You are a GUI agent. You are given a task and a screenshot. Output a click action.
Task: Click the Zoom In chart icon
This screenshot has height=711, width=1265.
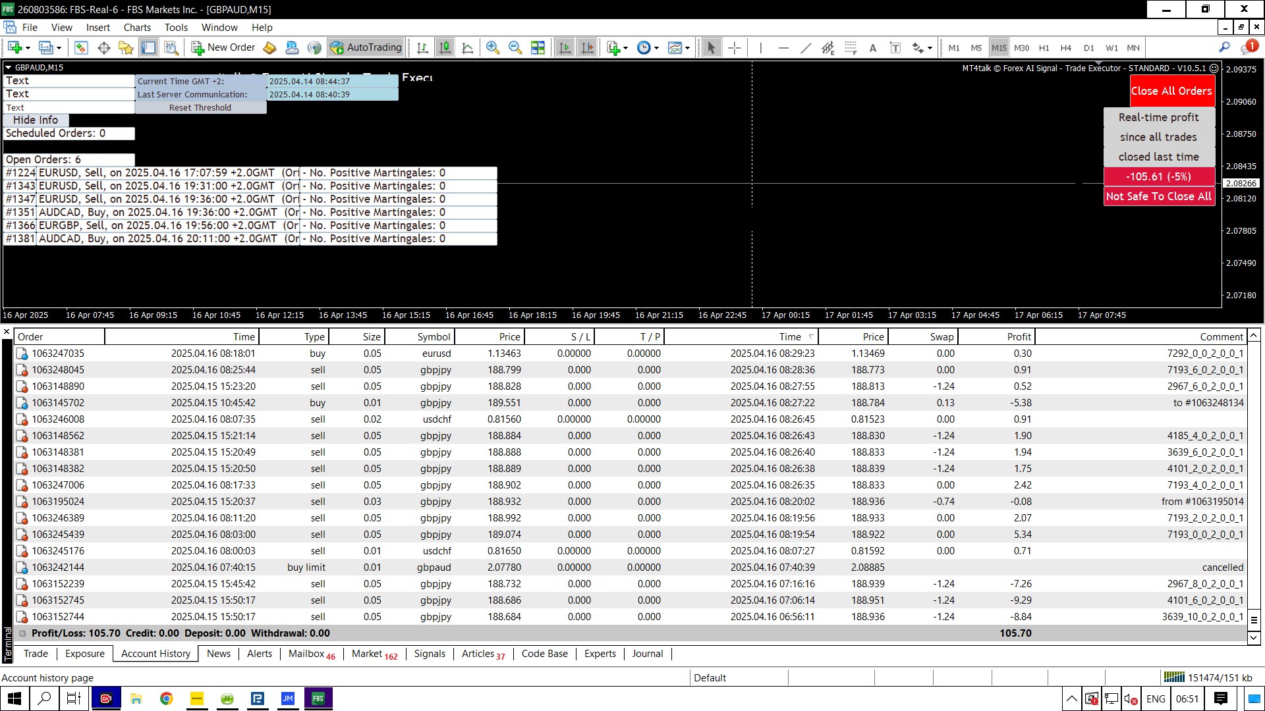(x=492, y=47)
